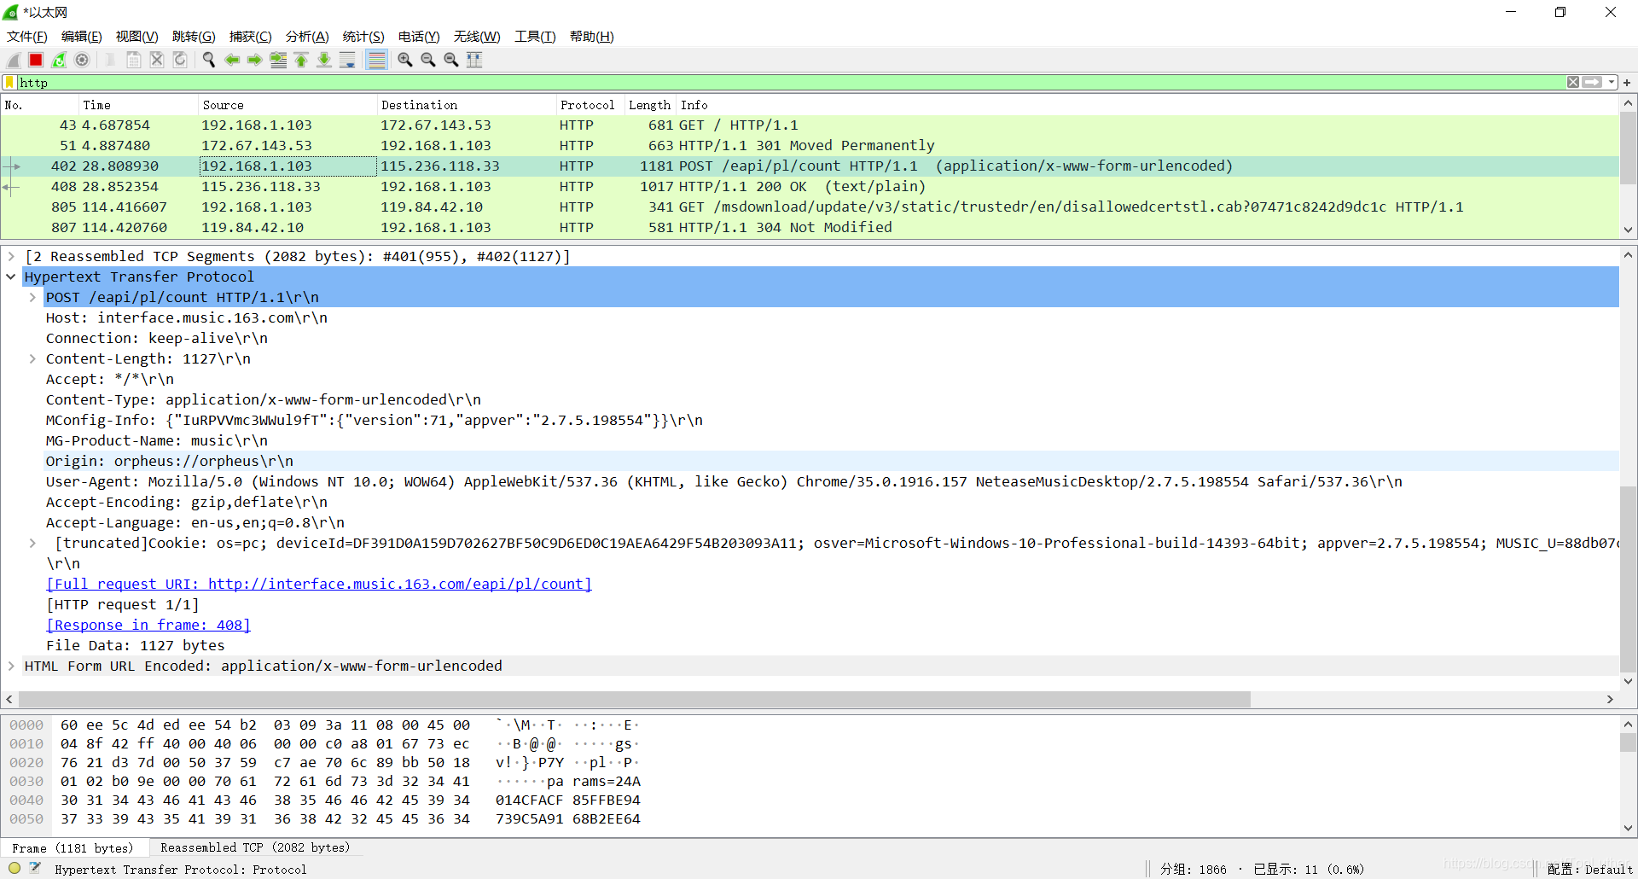This screenshot has height=879, width=1638.
Task: Select packet 805 disallowedcertstl.cab request
Action: click(810, 207)
